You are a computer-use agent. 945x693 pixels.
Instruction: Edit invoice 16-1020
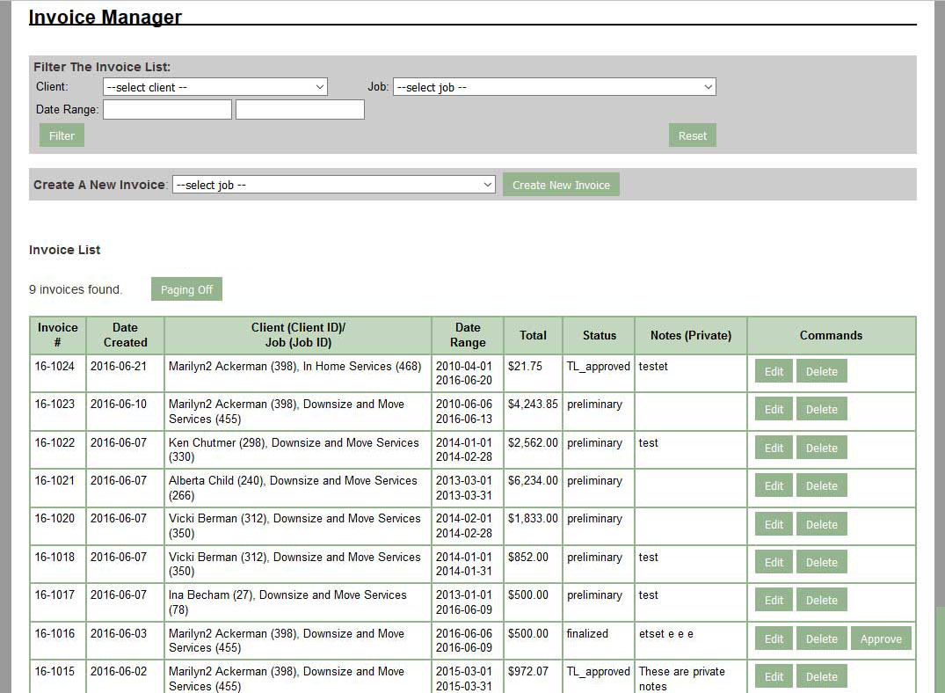click(x=774, y=525)
